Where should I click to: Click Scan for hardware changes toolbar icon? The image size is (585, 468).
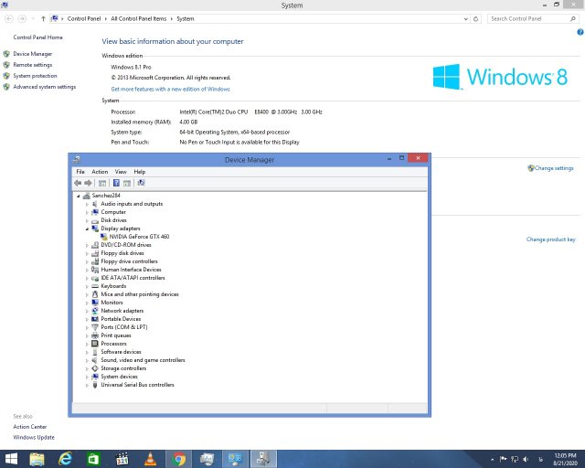(x=141, y=183)
